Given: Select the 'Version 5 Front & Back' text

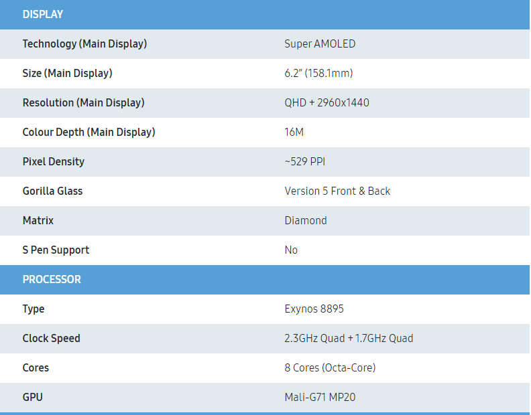Looking at the screenshot, I should tap(337, 191).
